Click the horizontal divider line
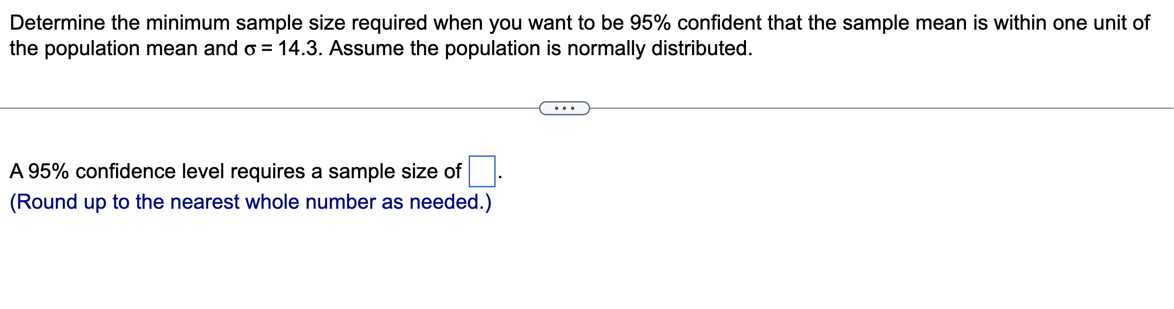This screenshot has width=1174, height=309. [274, 108]
